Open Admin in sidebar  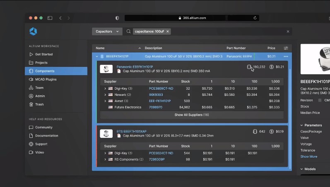point(56,96)
